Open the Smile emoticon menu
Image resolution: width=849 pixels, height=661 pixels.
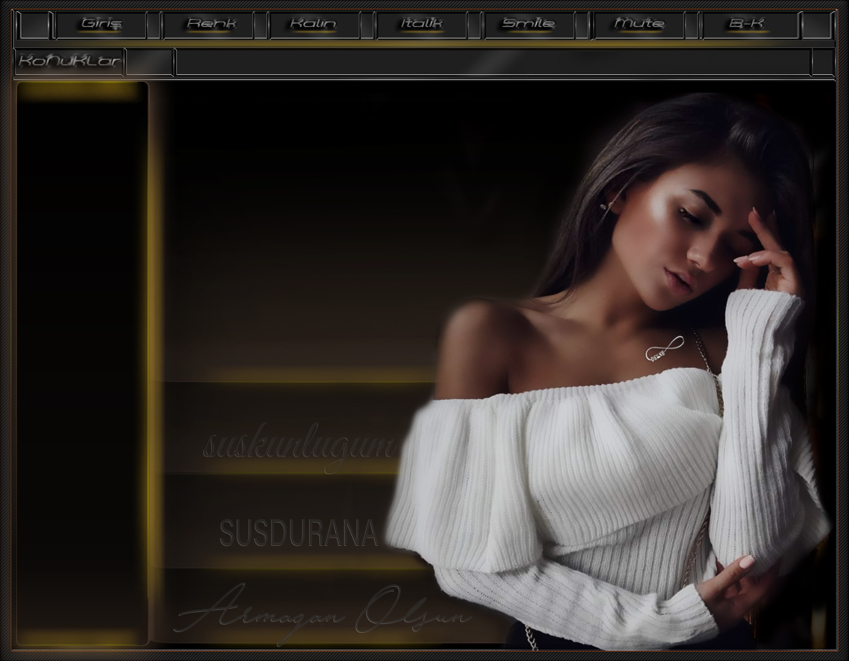point(528,25)
